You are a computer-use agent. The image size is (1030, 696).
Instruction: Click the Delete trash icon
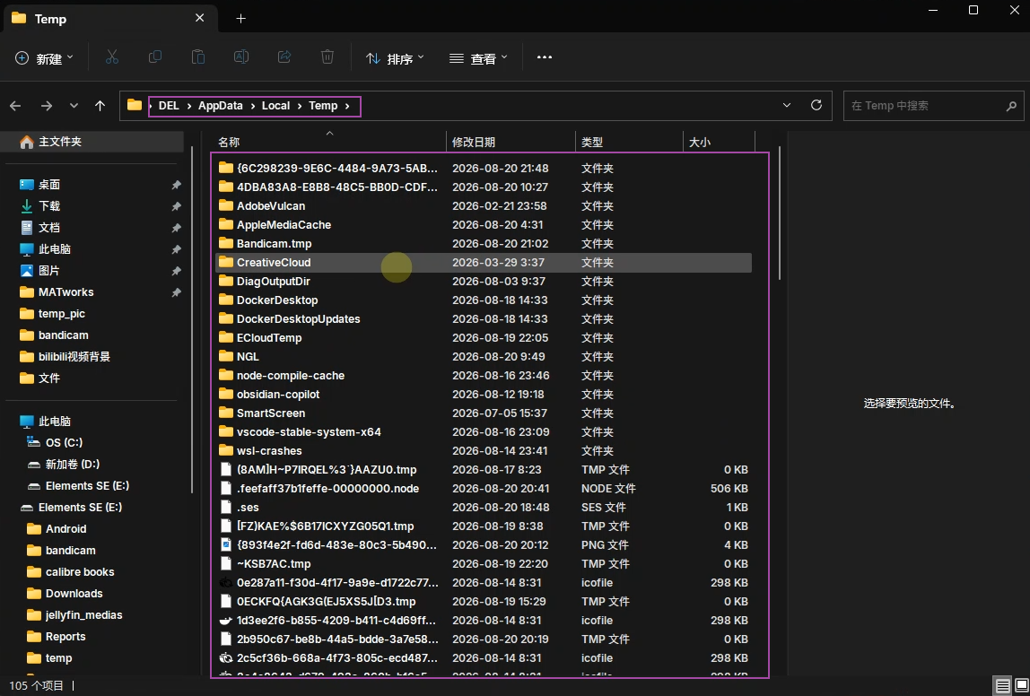tap(327, 57)
